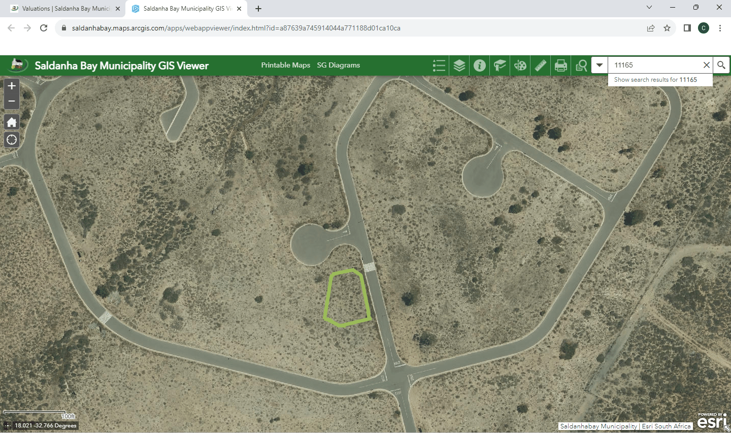731x433 pixels.
Task: Click the Saldanha Bay Municipality GIS Viewer title
Action: [122, 65]
